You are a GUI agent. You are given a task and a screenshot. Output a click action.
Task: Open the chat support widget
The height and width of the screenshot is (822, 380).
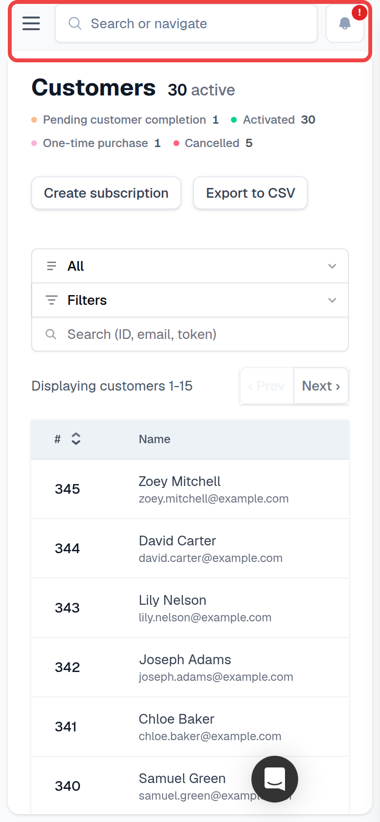click(x=275, y=779)
